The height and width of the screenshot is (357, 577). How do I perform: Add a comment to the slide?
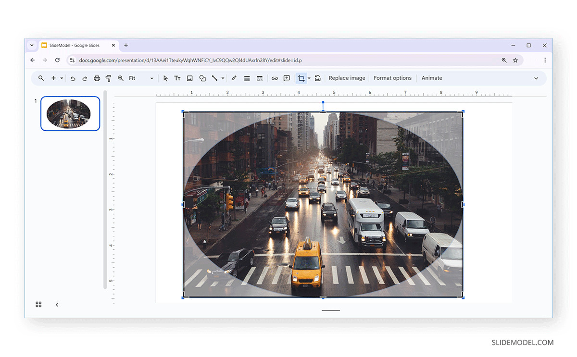[x=287, y=78]
